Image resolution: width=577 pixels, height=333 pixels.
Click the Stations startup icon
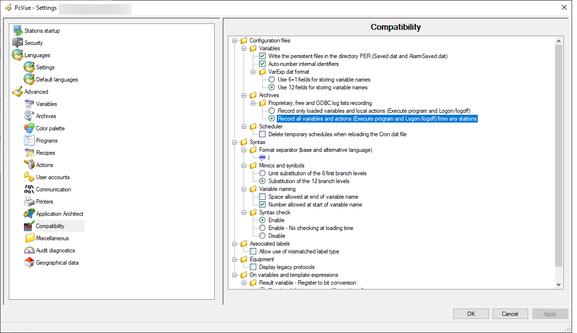[17, 30]
